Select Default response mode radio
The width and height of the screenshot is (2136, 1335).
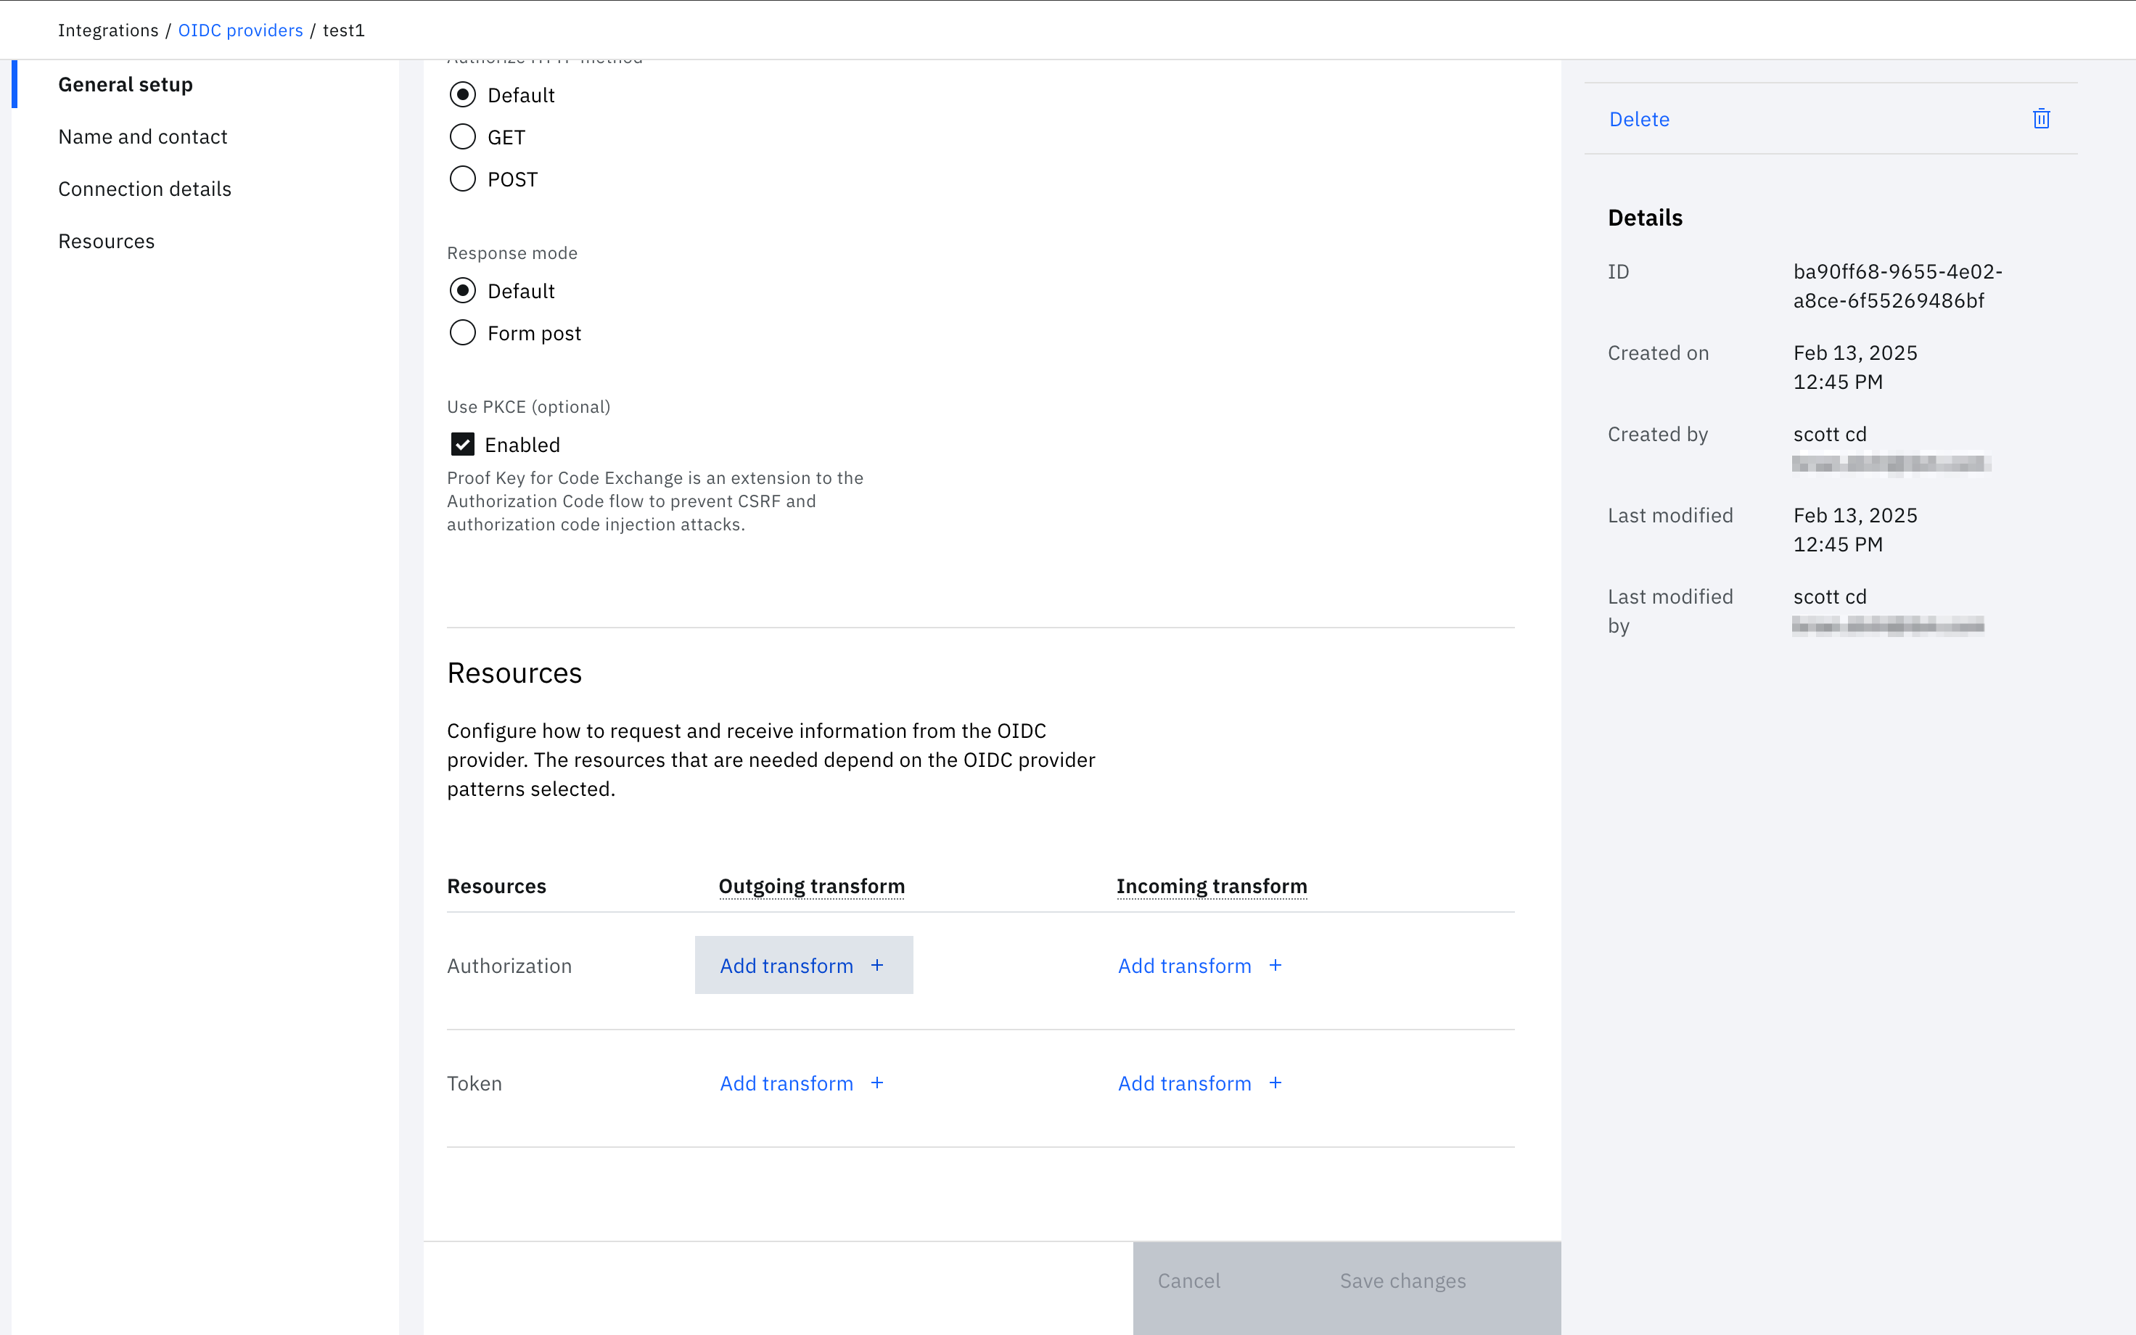pyautogui.click(x=462, y=290)
